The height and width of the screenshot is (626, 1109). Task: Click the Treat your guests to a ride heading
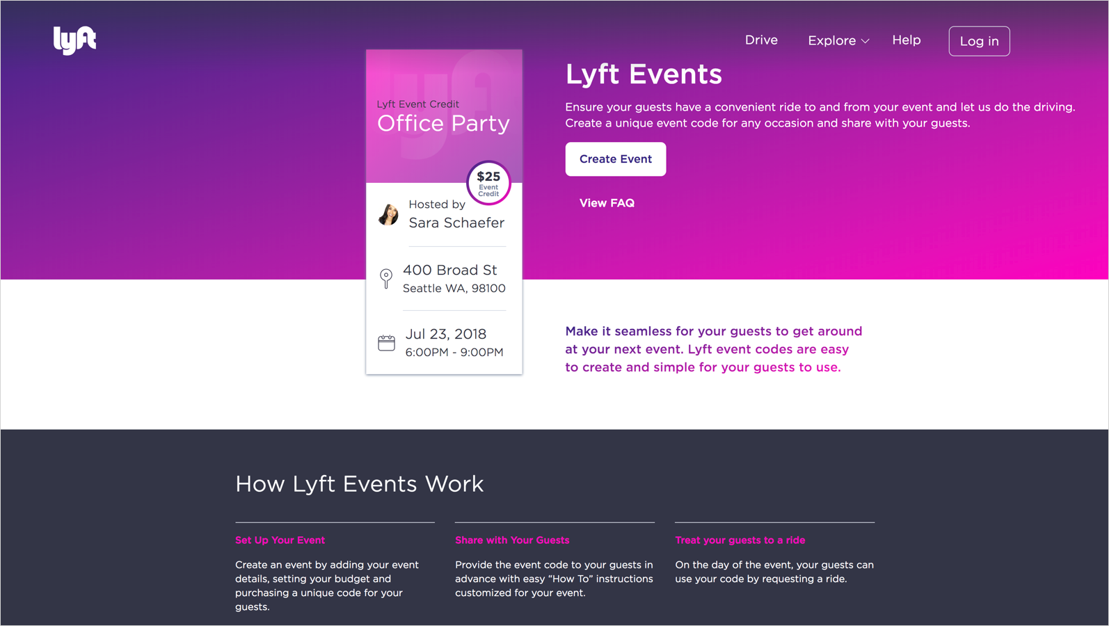(x=740, y=540)
